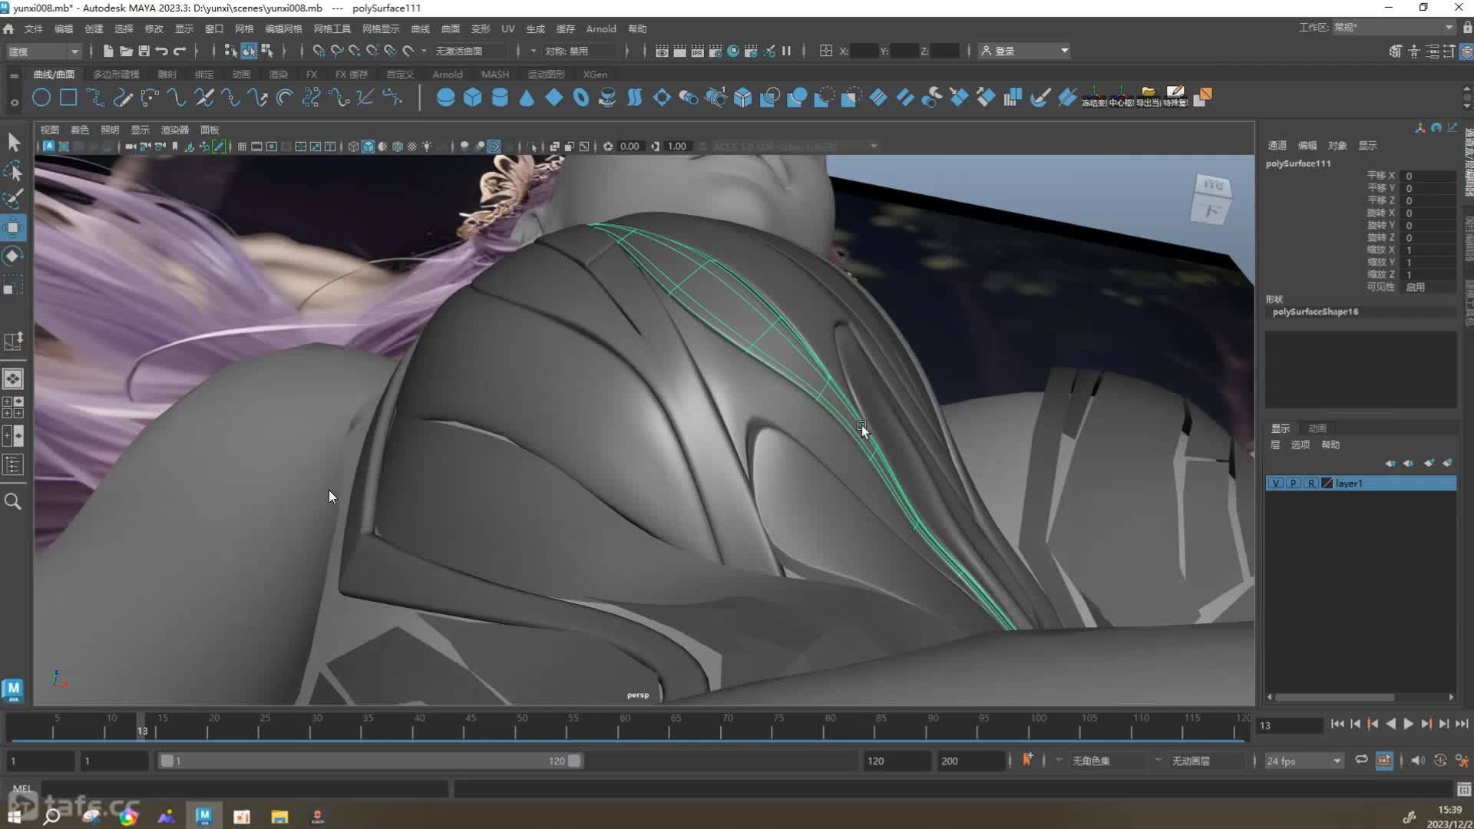
Task: Click the Undo arrow icon
Action: click(x=161, y=51)
